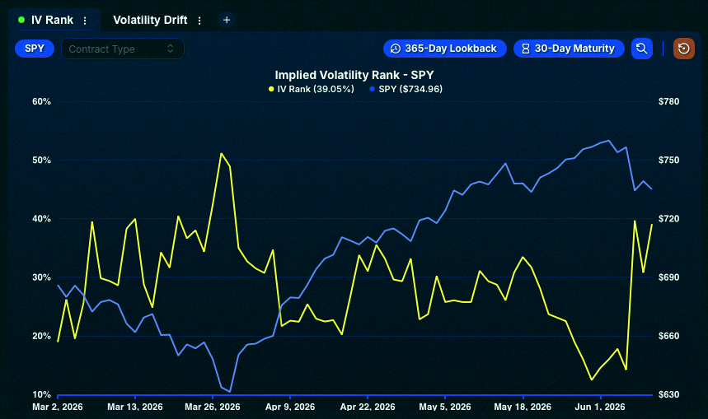Click the Mar 26, 2026 date label

(x=212, y=407)
